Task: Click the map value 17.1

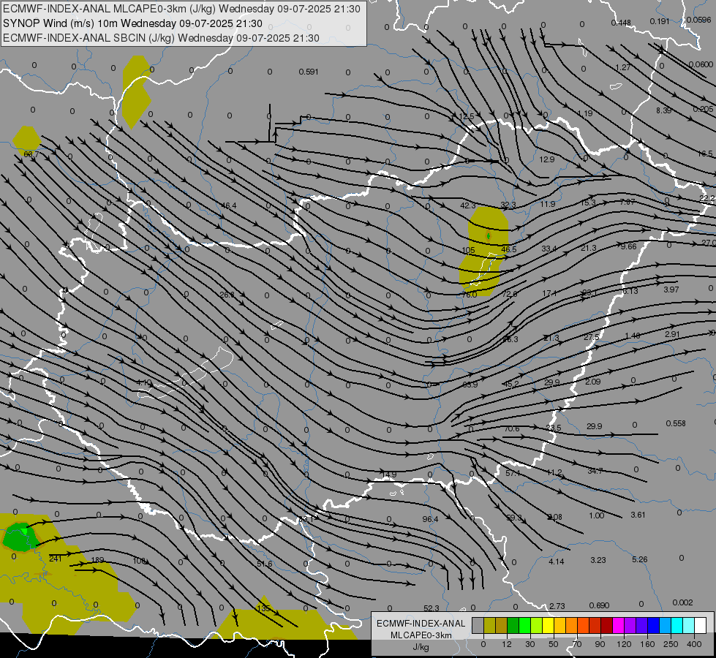Action: pyautogui.click(x=550, y=293)
